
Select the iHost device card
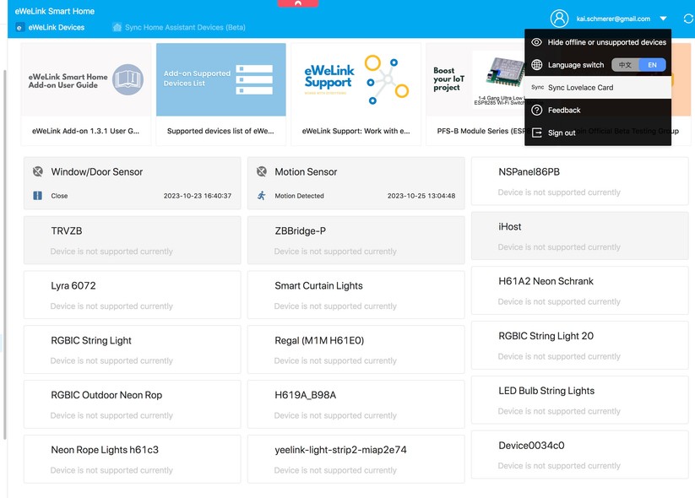tap(580, 235)
